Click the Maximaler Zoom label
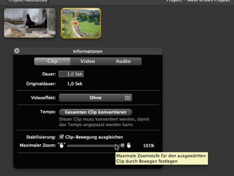 pyautogui.click(x=38, y=145)
